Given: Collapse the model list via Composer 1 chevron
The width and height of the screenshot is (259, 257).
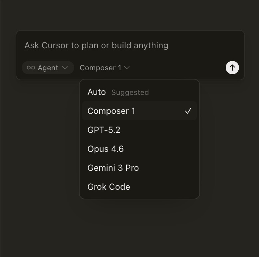Looking at the screenshot, I should [x=127, y=68].
